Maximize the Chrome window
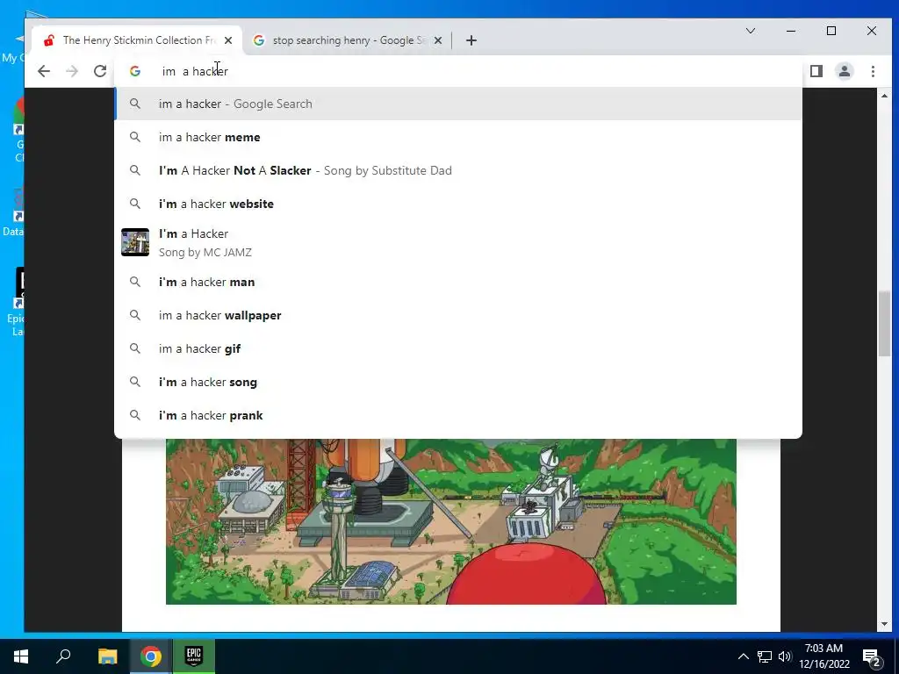 pos(831,31)
